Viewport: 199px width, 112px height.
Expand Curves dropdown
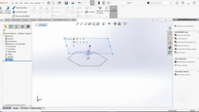106,16
